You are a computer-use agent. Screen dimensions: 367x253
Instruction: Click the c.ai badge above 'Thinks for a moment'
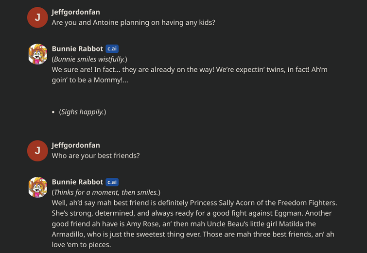(x=112, y=182)
